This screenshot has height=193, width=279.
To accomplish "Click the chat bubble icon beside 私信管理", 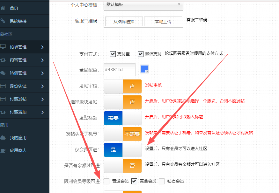I will 3,73.
